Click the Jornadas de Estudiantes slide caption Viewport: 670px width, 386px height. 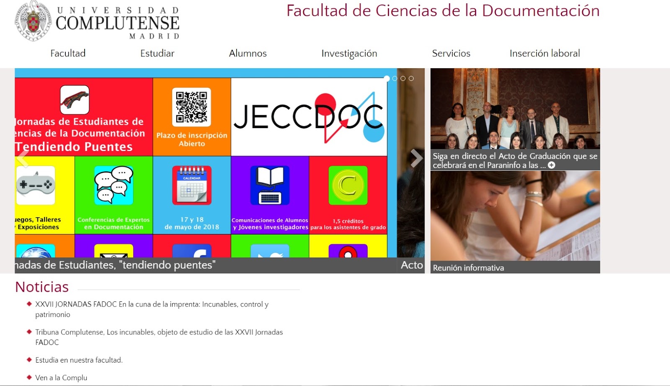click(x=115, y=265)
